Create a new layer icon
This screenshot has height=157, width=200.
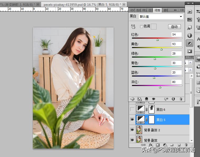pyautogui.click(x=179, y=145)
